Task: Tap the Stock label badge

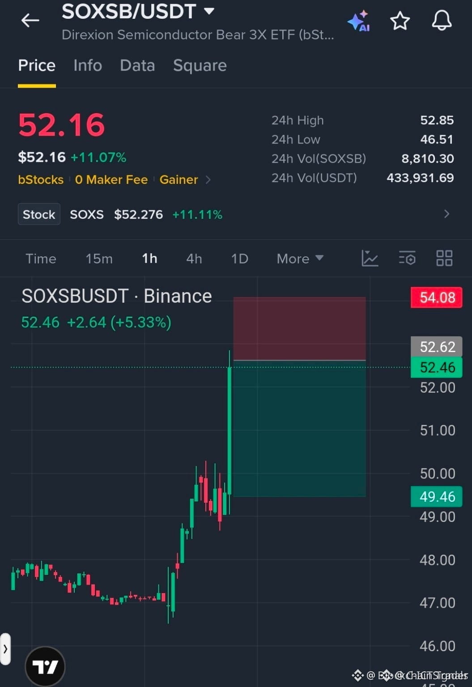Action: tap(39, 214)
